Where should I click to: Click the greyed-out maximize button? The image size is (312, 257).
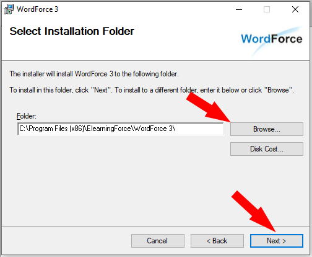(x=267, y=9)
